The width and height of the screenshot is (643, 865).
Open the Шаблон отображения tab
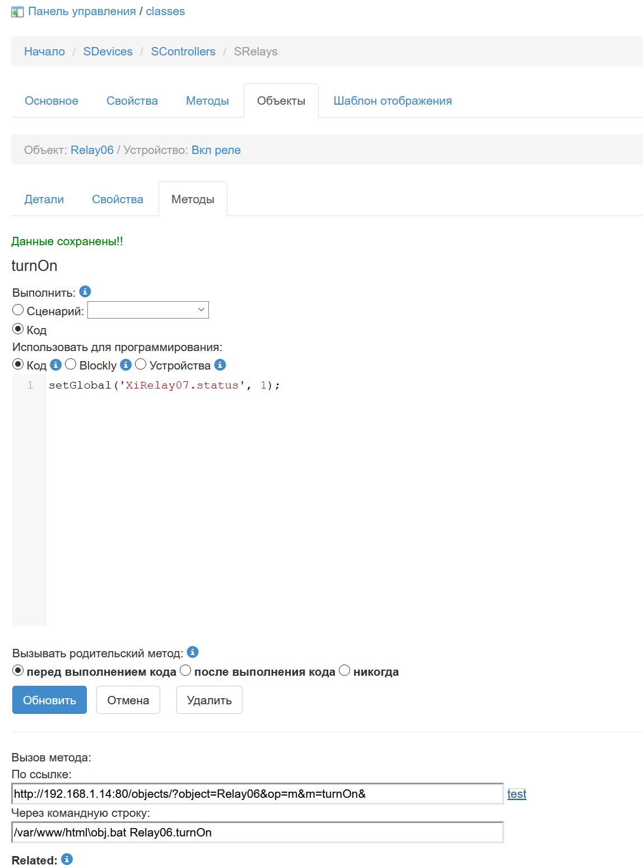(x=393, y=101)
